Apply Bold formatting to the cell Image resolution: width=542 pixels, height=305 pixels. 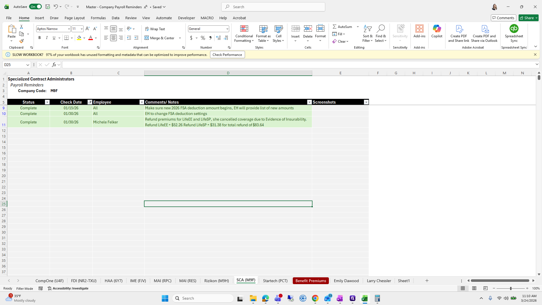coord(40,38)
